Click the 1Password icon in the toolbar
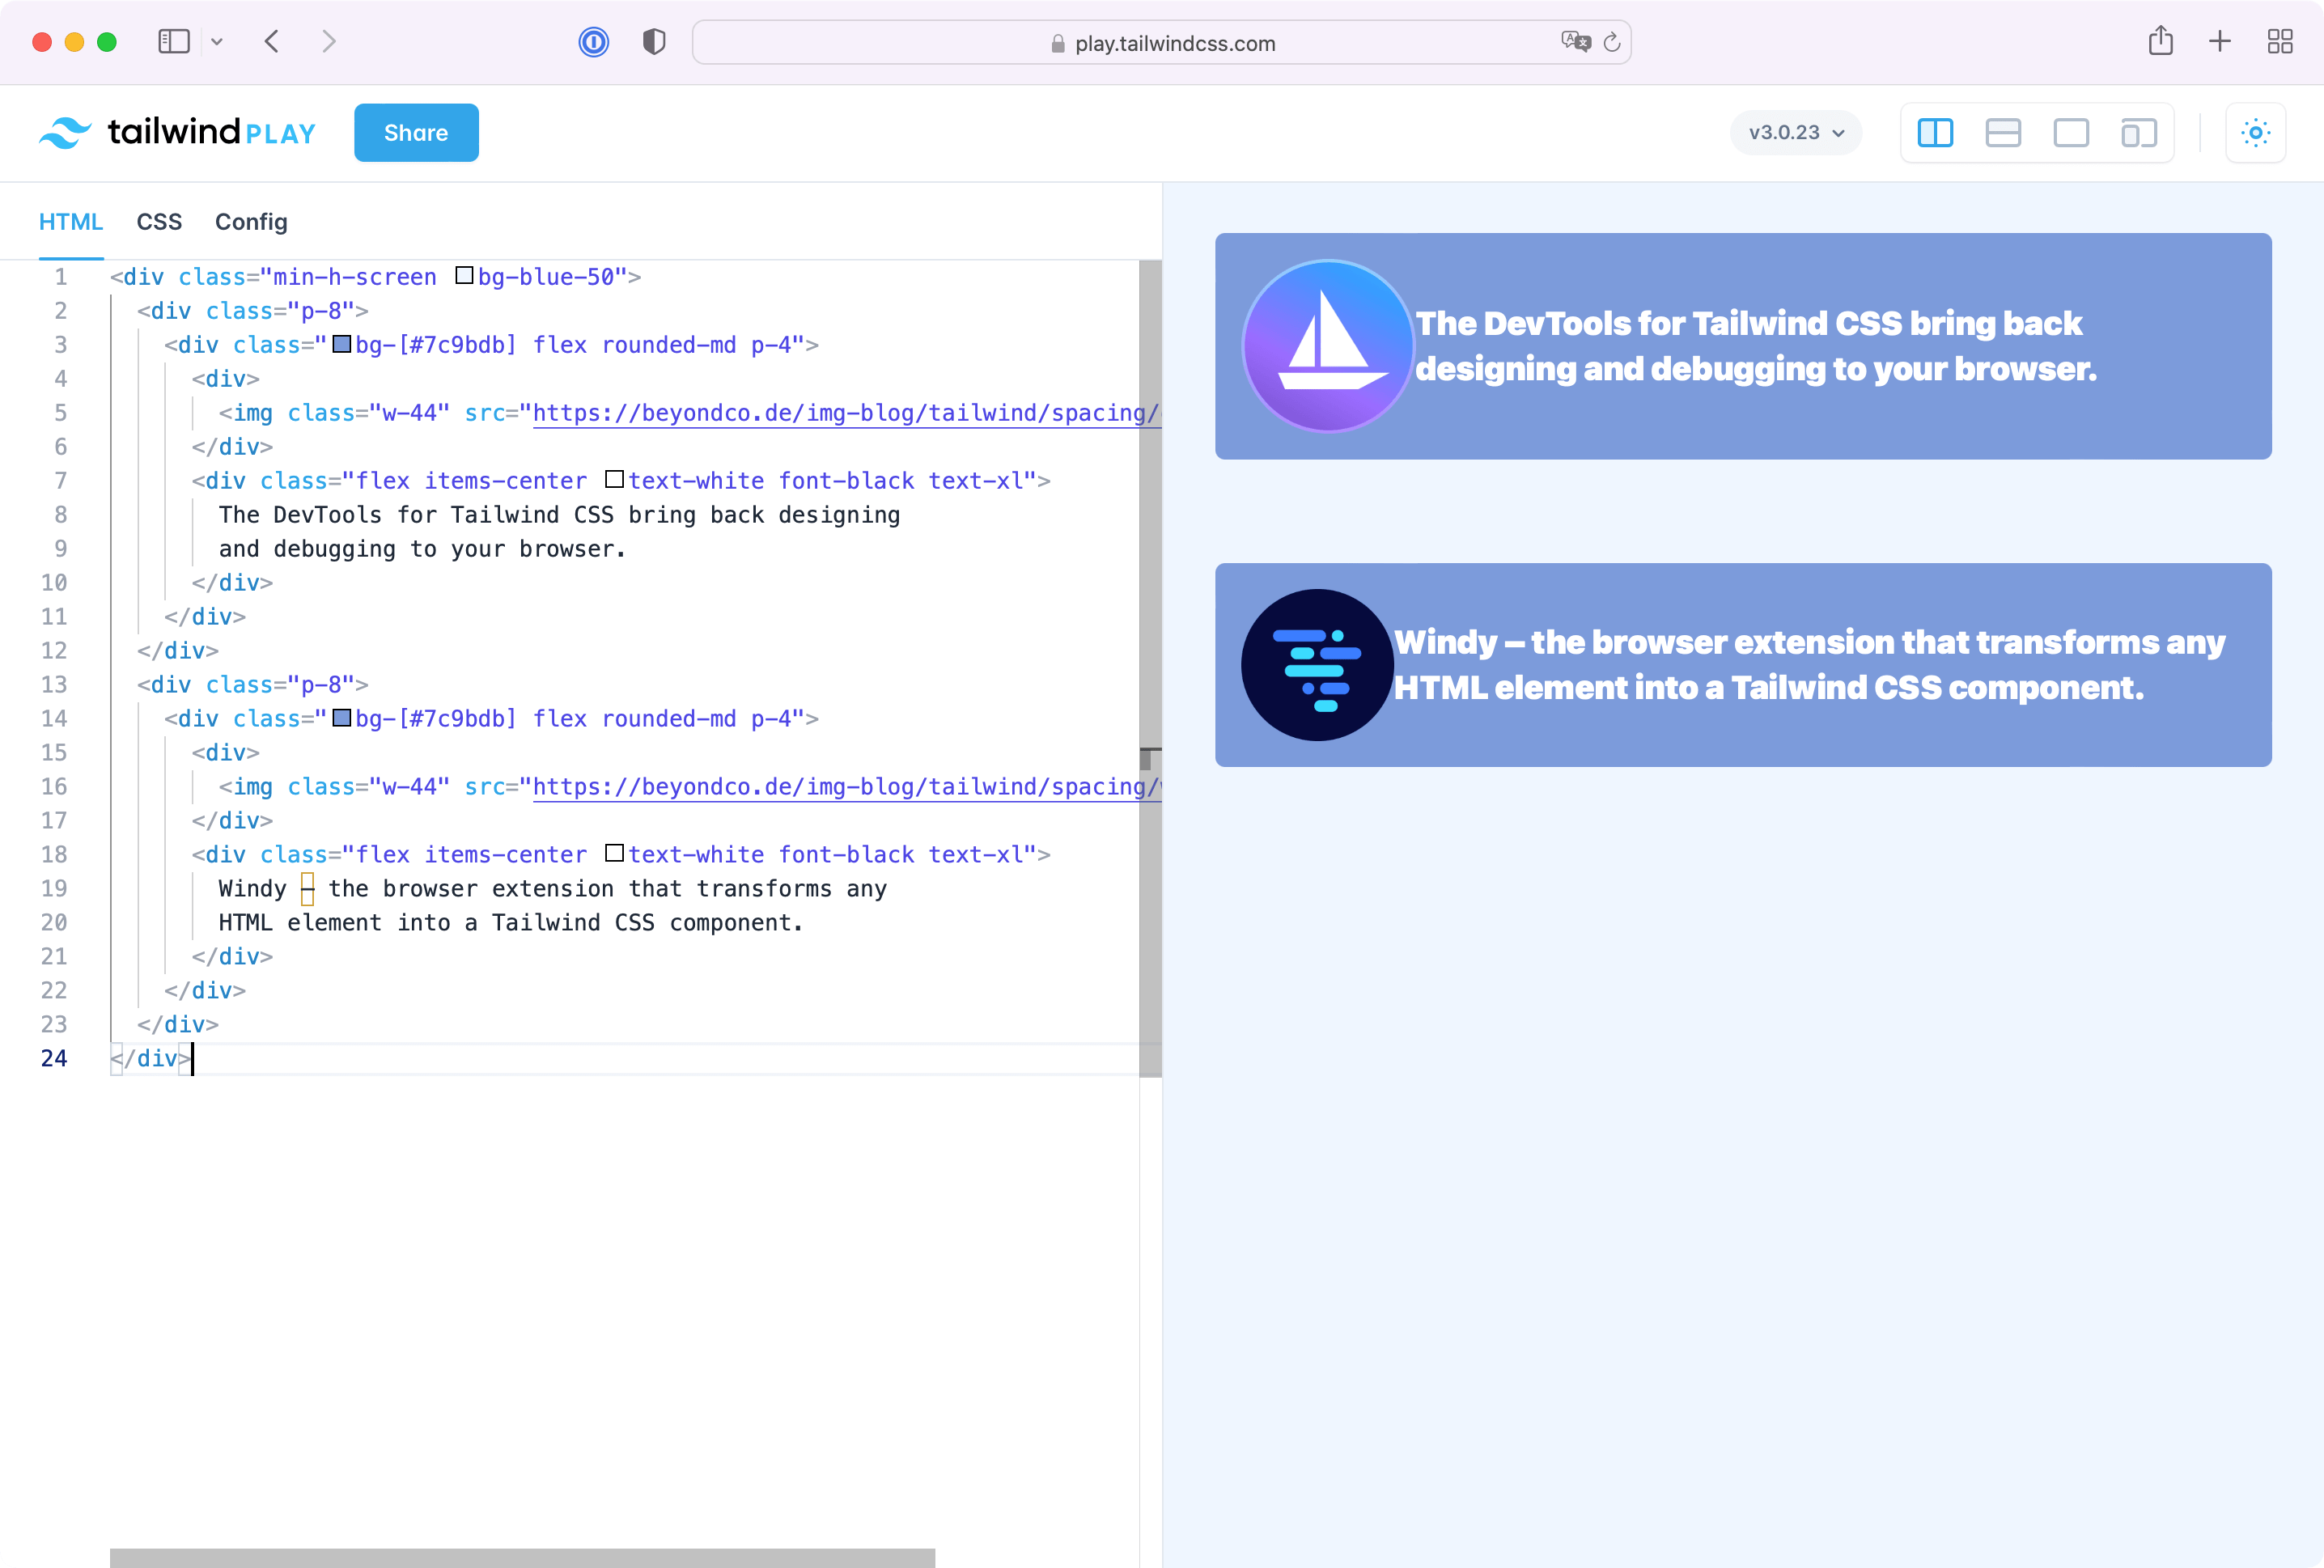The width and height of the screenshot is (2324, 1568). (594, 42)
